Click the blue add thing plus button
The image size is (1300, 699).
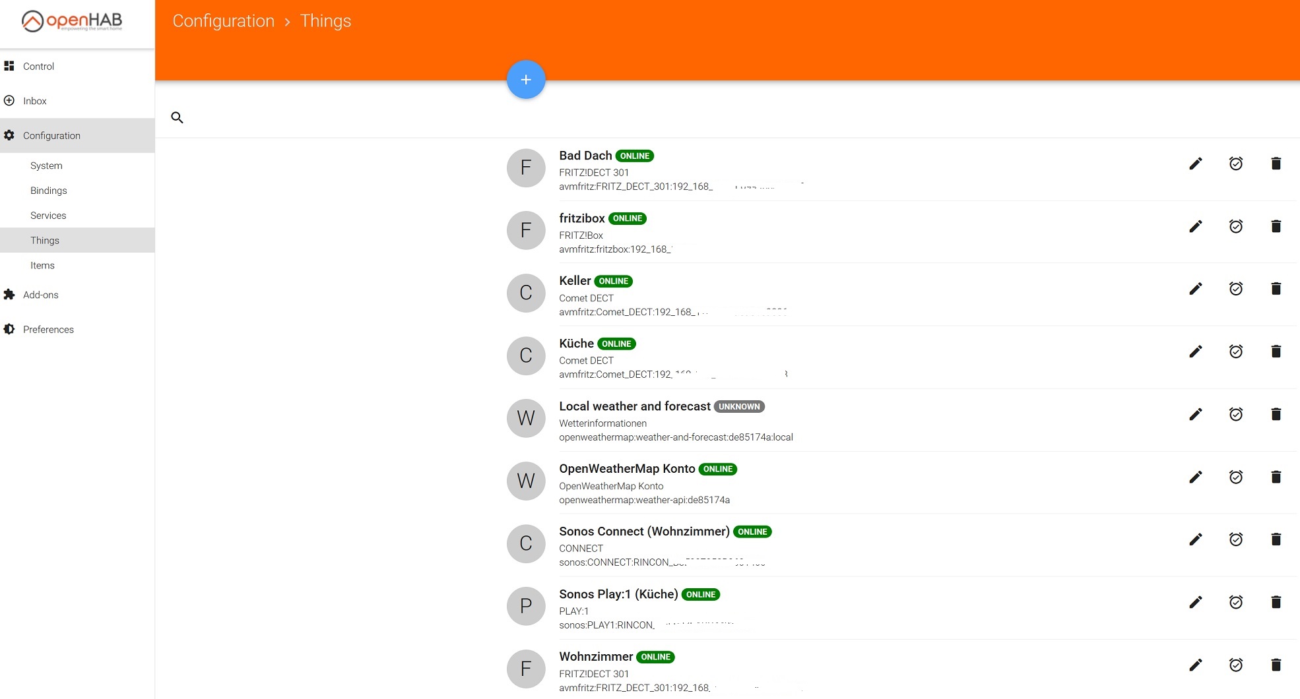click(x=526, y=80)
